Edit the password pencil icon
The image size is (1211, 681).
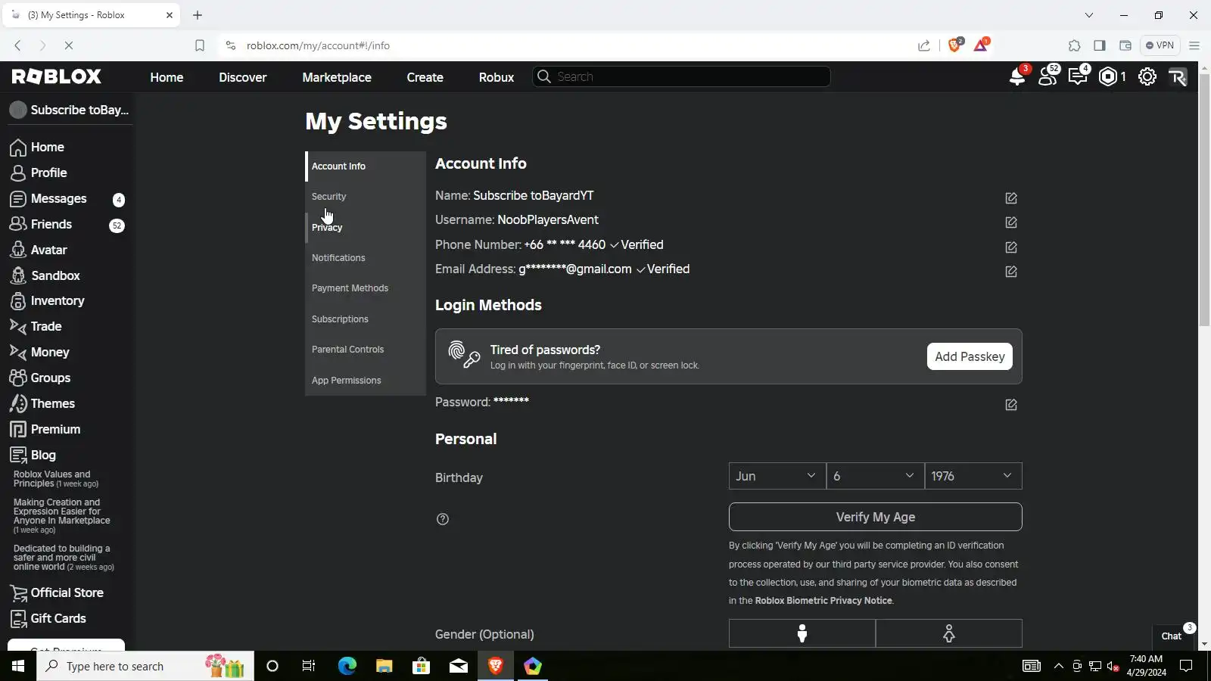[1011, 405]
